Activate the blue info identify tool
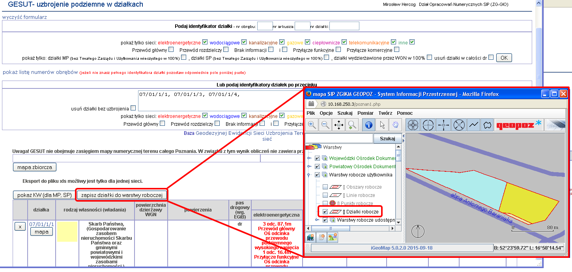 (x=368, y=125)
